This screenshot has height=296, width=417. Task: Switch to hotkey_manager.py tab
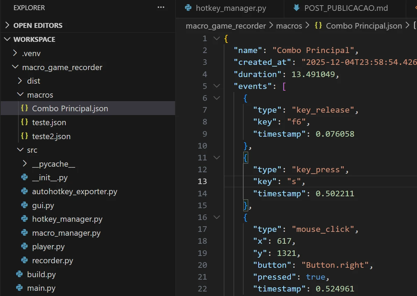(231, 8)
